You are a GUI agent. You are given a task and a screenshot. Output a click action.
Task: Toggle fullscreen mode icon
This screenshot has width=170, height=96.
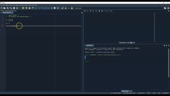(x=58, y=8)
